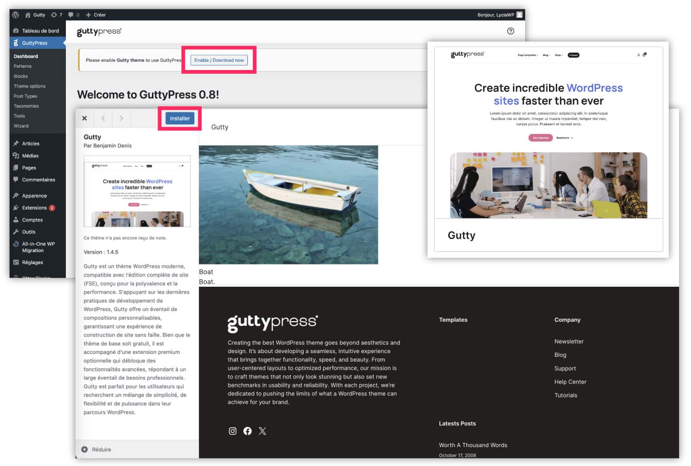The image size is (691, 466).
Task: Open Apparence menu
Action: point(34,196)
